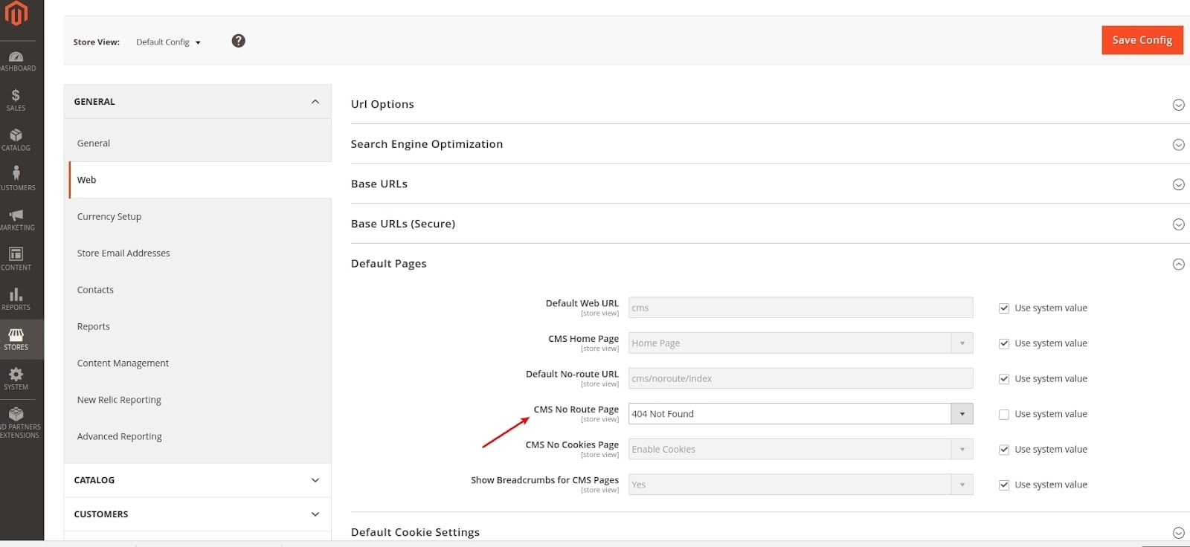Open the Catalog sidebar icon
This screenshot has height=547, width=1190.
pyautogui.click(x=16, y=140)
